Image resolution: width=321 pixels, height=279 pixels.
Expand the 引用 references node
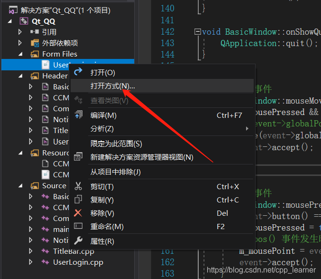point(20,32)
